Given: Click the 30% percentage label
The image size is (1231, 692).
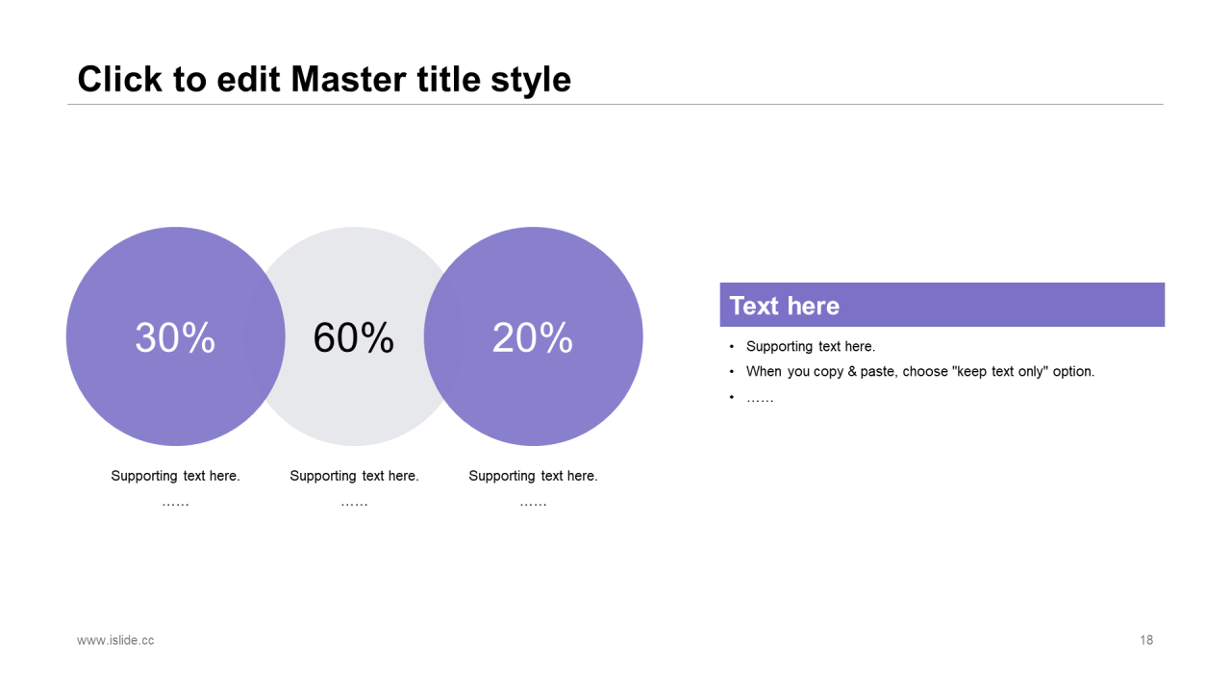Looking at the screenshot, I should 175,337.
